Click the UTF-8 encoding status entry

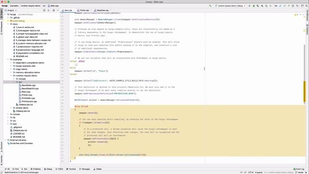251,173
